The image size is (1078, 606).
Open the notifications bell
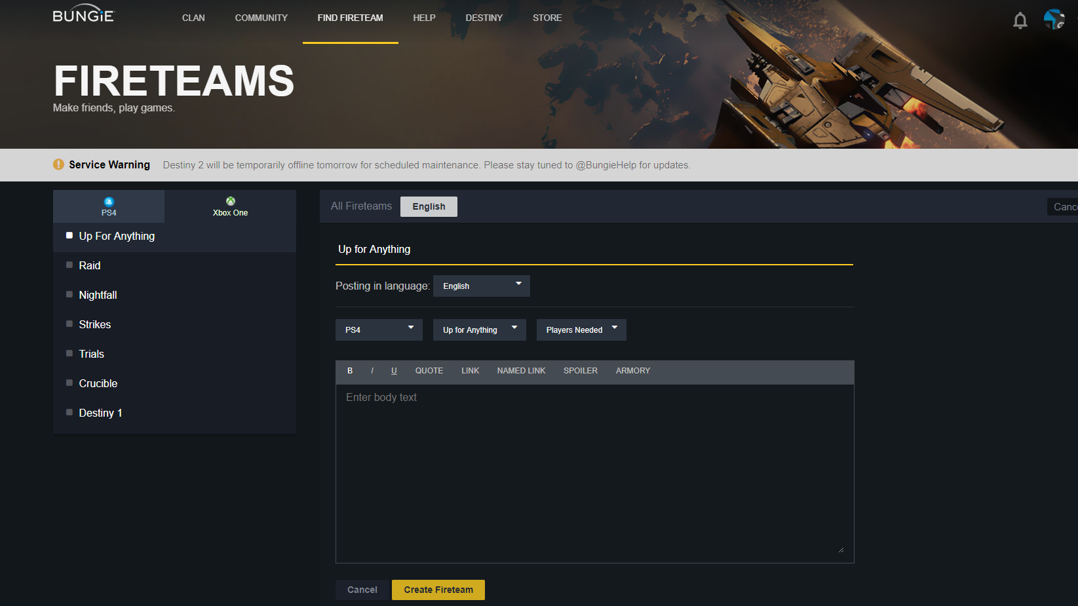click(1020, 21)
